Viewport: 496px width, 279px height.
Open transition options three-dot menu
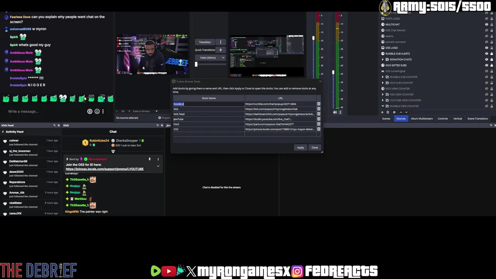pyautogui.click(x=220, y=42)
